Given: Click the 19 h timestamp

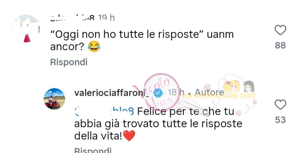Looking at the screenshot, I should 106,18.
